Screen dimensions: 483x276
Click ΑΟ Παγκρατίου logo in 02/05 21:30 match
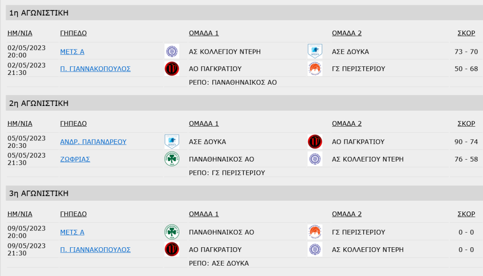(x=172, y=69)
